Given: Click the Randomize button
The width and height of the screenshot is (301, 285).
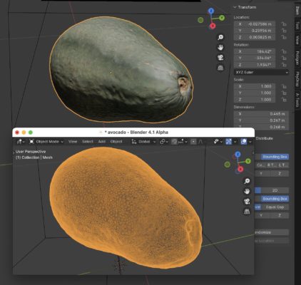Looking at the screenshot, I should point(272,232).
